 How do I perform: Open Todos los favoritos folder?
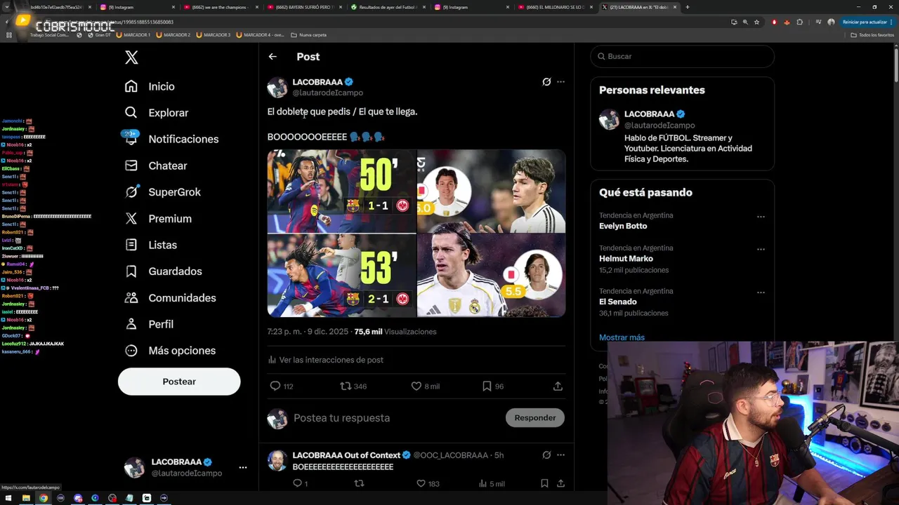[872, 34]
